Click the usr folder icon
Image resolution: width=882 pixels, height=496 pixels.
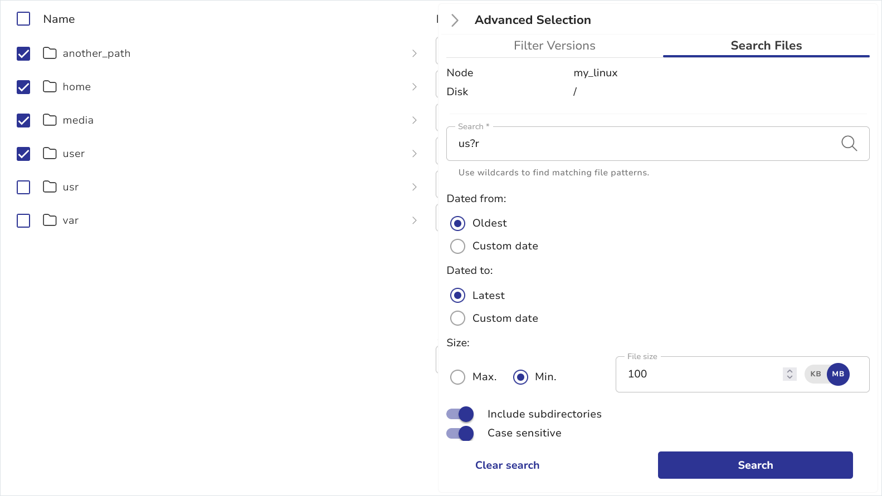click(50, 187)
